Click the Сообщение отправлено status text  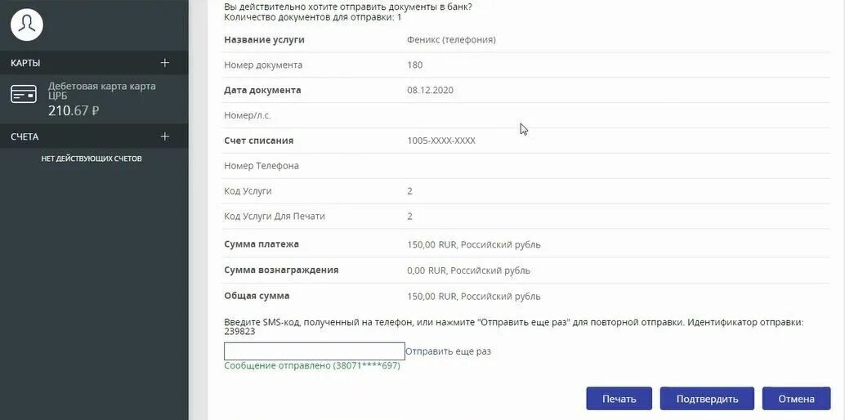(312, 365)
